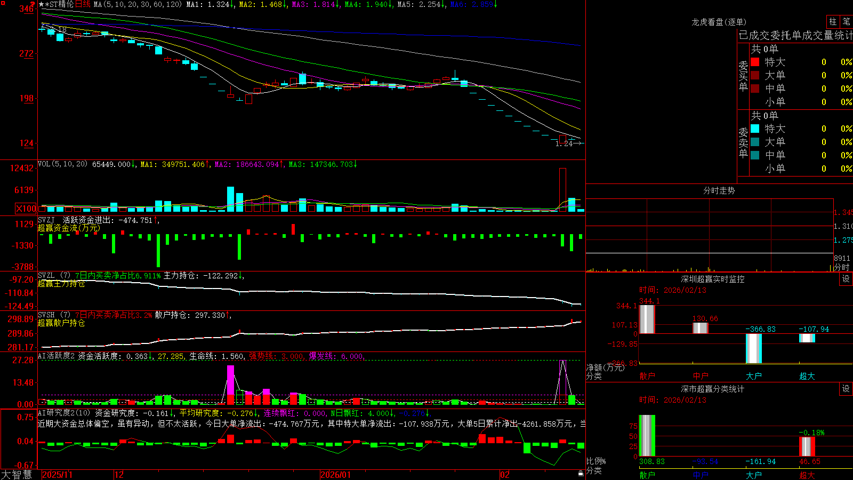This screenshot has width=853, height=480.
Task: Click the AI研究度2(10) indicator label
Action: coord(64,413)
